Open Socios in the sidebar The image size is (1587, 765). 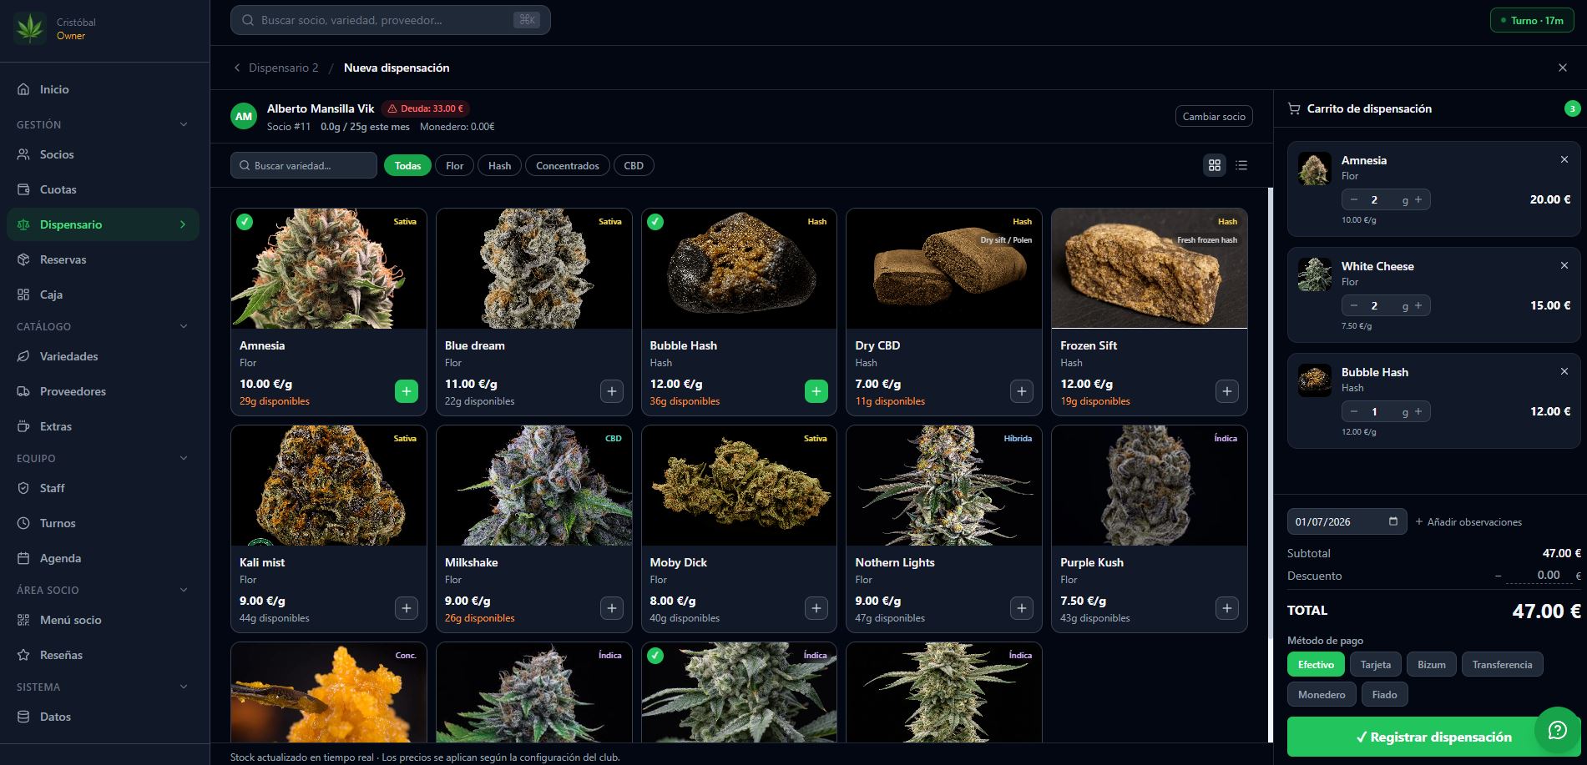(x=103, y=154)
